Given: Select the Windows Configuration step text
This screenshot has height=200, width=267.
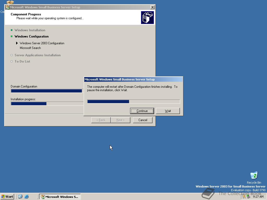Looking at the screenshot, I should [x=32, y=36].
